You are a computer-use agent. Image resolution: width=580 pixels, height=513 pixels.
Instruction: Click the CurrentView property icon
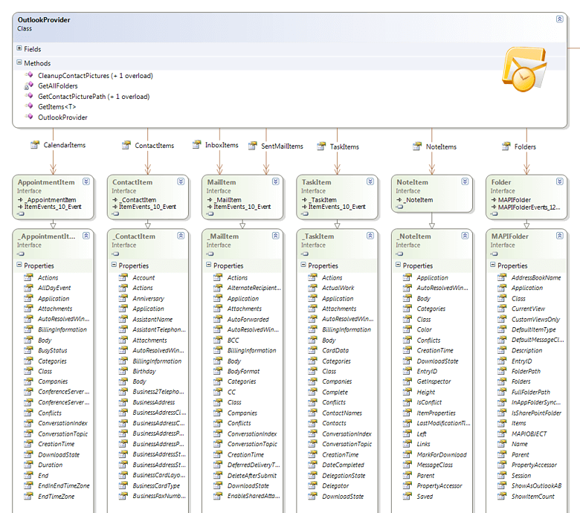[x=502, y=309]
